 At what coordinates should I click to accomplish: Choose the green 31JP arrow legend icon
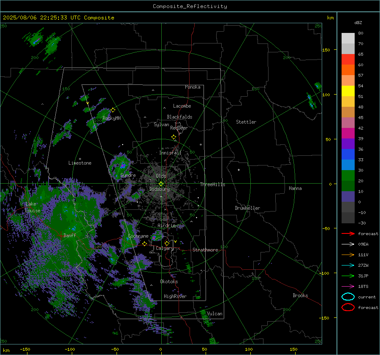pyautogui.click(x=348, y=276)
